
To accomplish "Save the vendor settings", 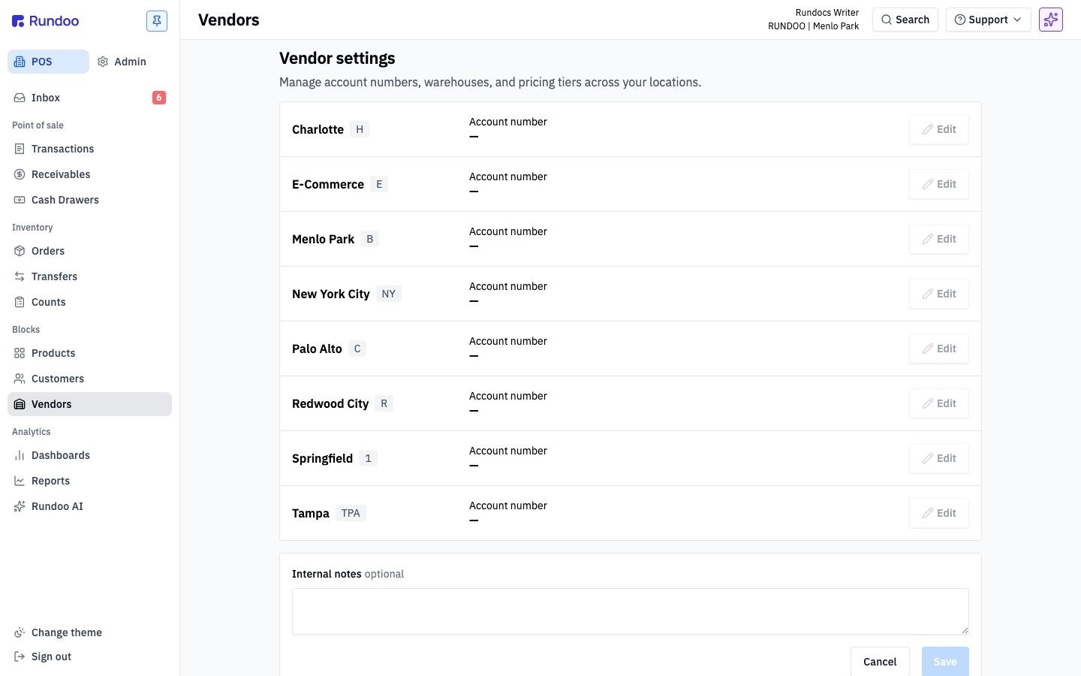I will coord(945,662).
